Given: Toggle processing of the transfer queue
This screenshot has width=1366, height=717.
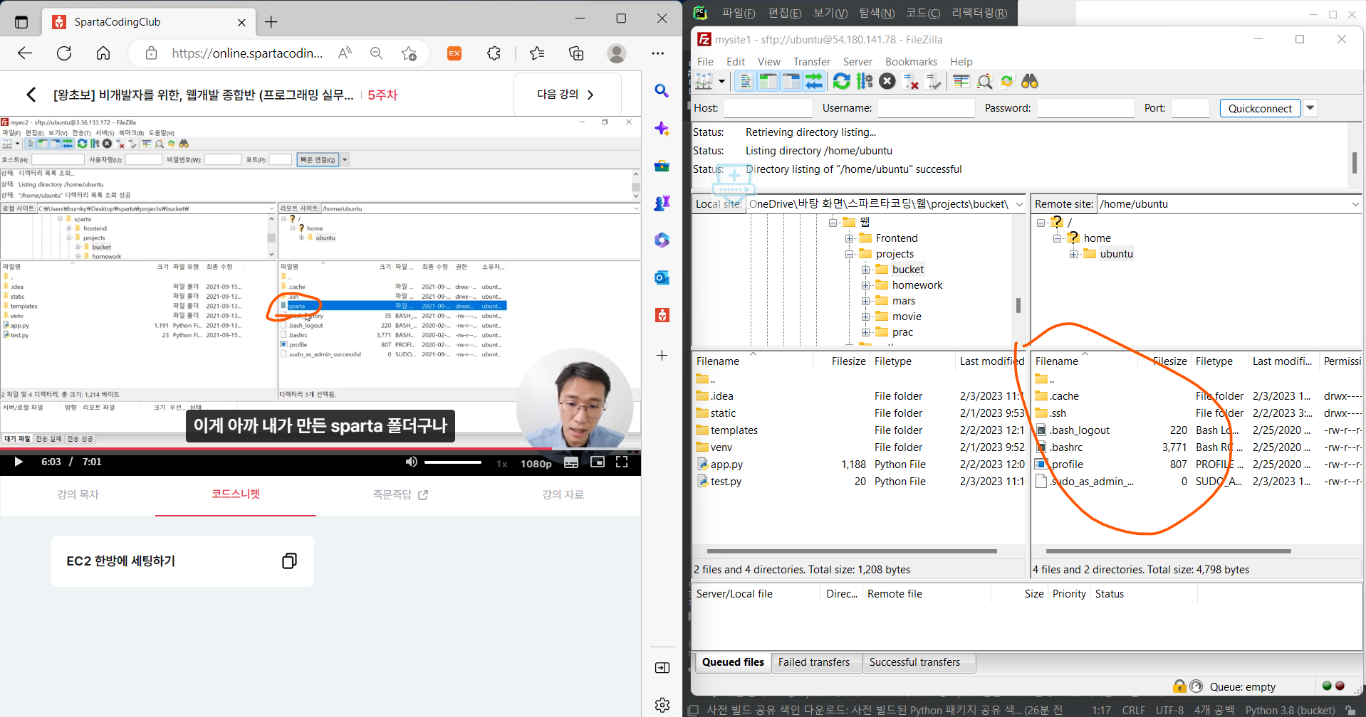Looking at the screenshot, I should pyautogui.click(x=865, y=82).
